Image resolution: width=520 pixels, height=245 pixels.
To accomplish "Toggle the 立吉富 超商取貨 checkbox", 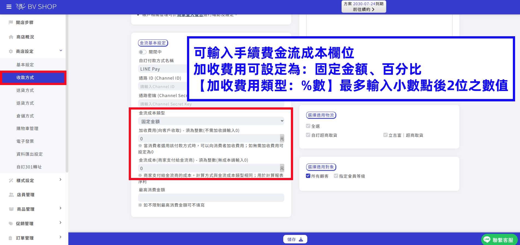I will (385, 135).
